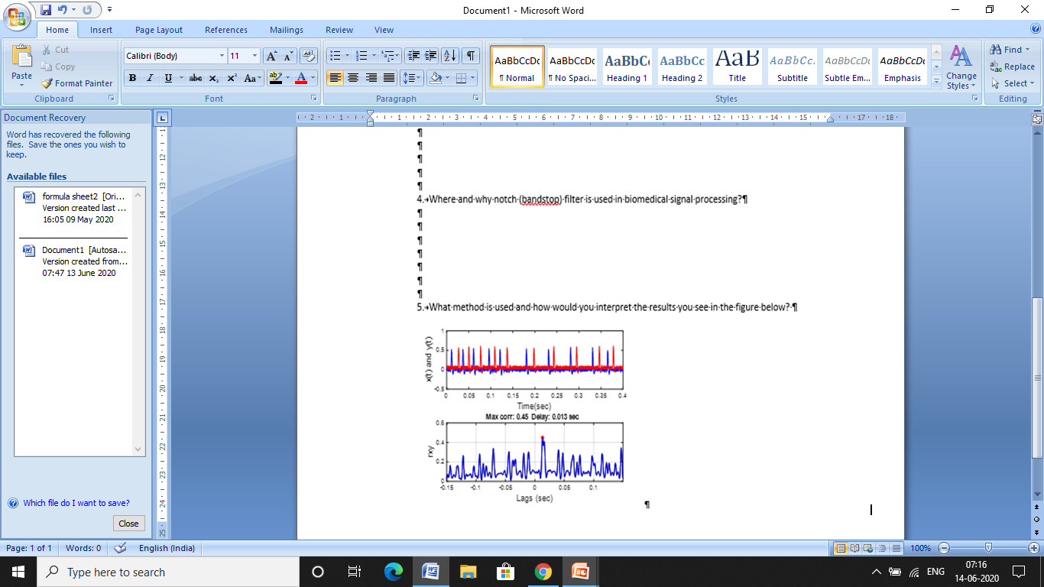Viewport: 1044px width, 587px height.
Task: Click the Strikethrough formatting icon
Action: 196,78
